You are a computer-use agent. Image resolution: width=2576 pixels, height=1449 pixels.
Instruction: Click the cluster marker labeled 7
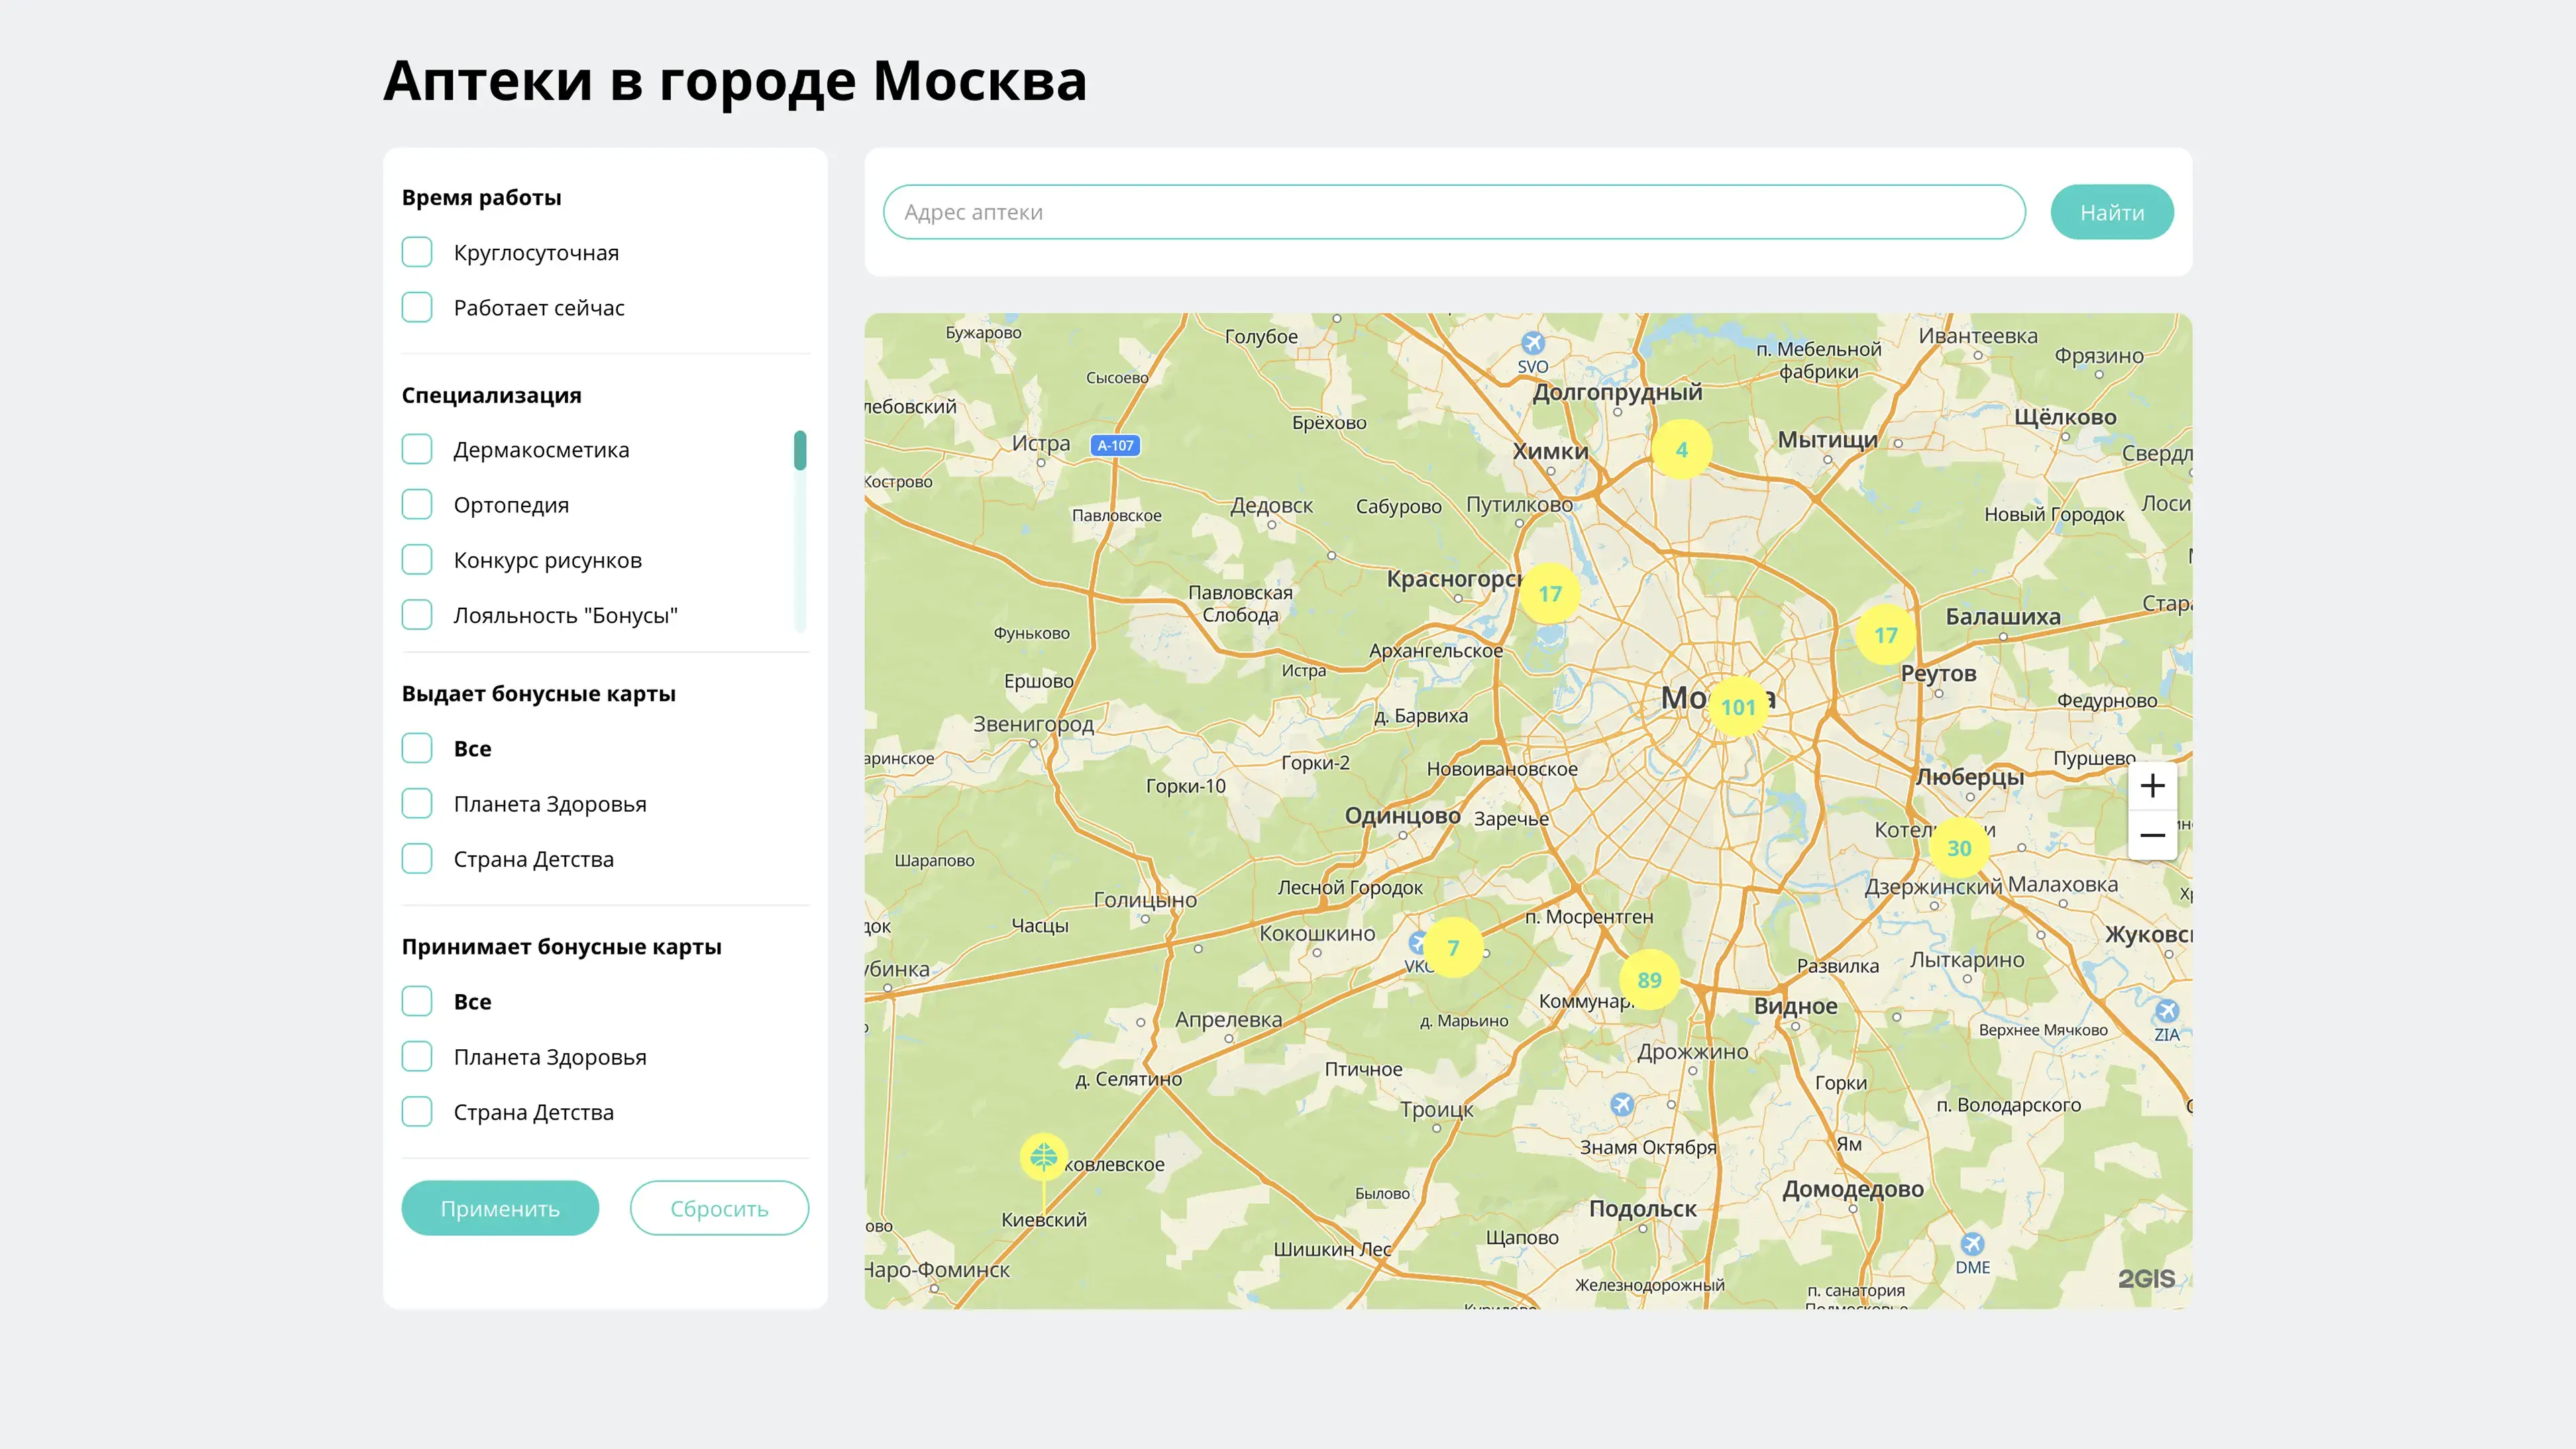click(x=1453, y=947)
